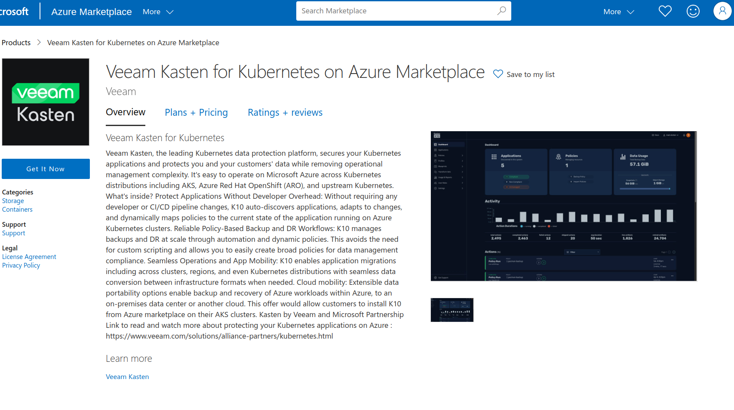Image resolution: width=734 pixels, height=410 pixels.
Task: Select the small dashboard thumbnail
Action: (452, 310)
